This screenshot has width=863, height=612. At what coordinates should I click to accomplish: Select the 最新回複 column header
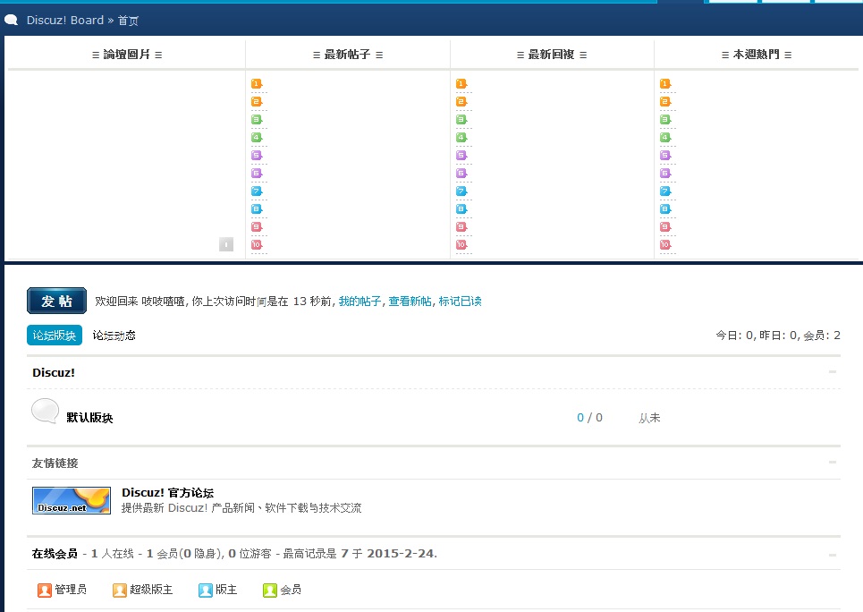552,55
